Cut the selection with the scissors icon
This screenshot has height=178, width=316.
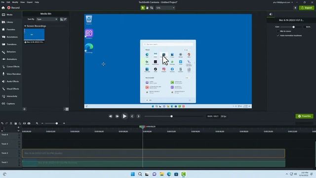[x=11, y=124]
